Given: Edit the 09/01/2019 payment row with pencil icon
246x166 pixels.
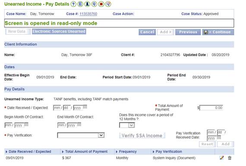Looking at the screenshot, I should click(x=221, y=158).
